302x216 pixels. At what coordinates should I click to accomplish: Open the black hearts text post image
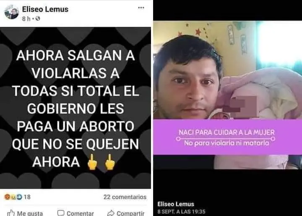tap(75, 108)
